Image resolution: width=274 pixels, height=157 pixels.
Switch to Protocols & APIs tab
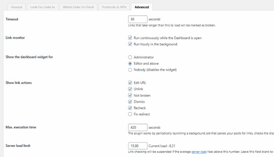114,7
